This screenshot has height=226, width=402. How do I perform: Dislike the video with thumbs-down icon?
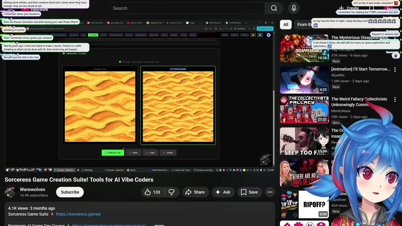pyautogui.click(x=171, y=192)
